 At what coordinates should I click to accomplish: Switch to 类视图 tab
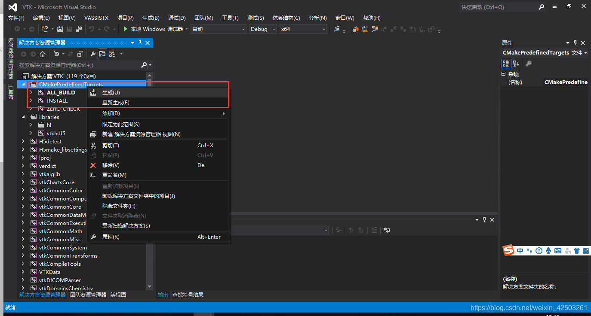click(118, 295)
